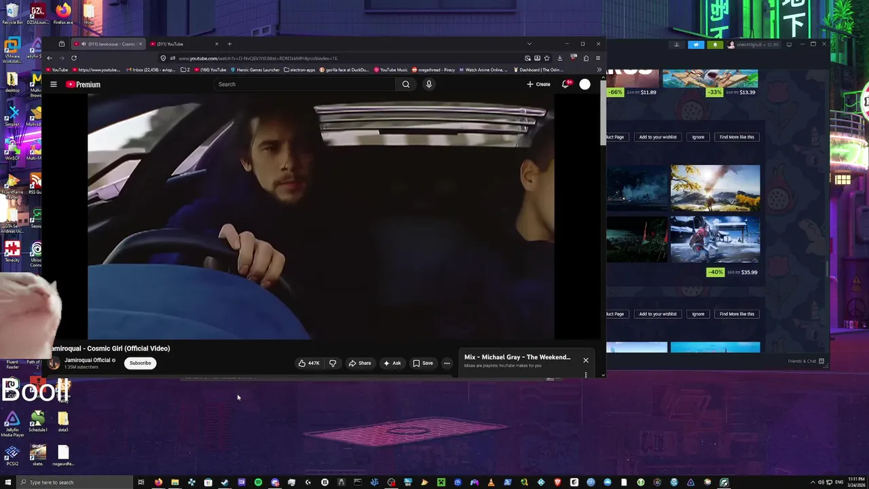Screen dimensions: 869x489
Task: Open Spotify from the taskbar
Action: (258, 482)
